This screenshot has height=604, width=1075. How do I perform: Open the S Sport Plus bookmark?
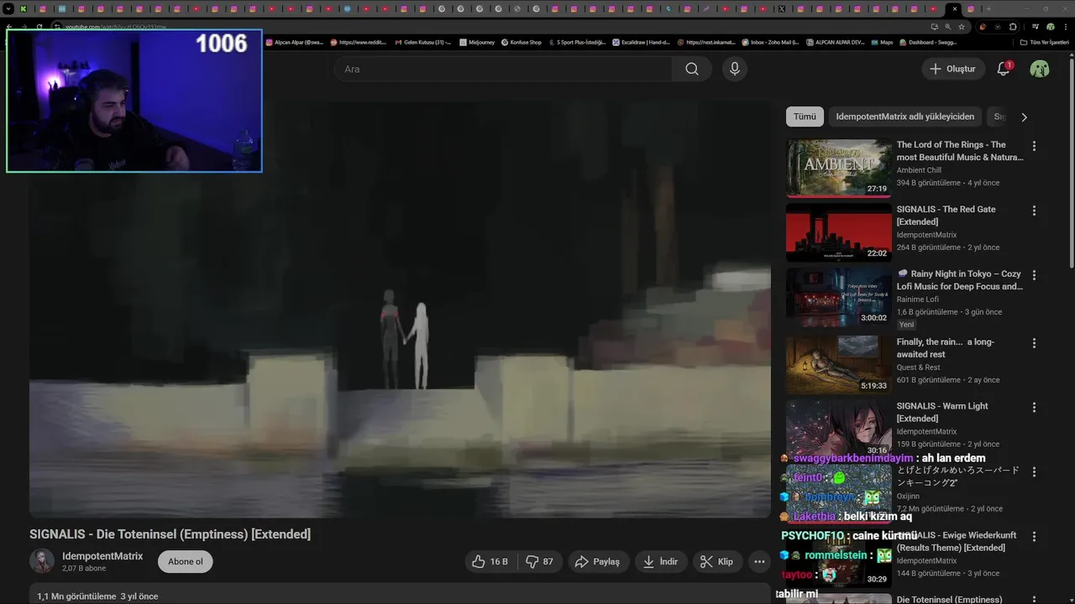click(578, 42)
